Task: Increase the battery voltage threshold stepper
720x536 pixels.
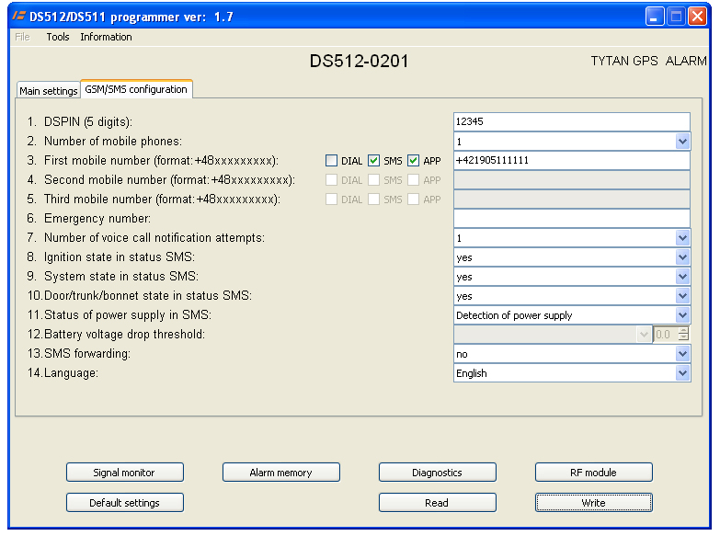Action: click(x=683, y=330)
